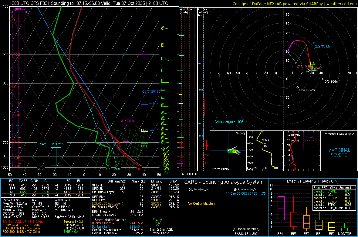
Task: Click the wind barb icon above '1km & 6km AGL'
Action: click(x=157, y=222)
